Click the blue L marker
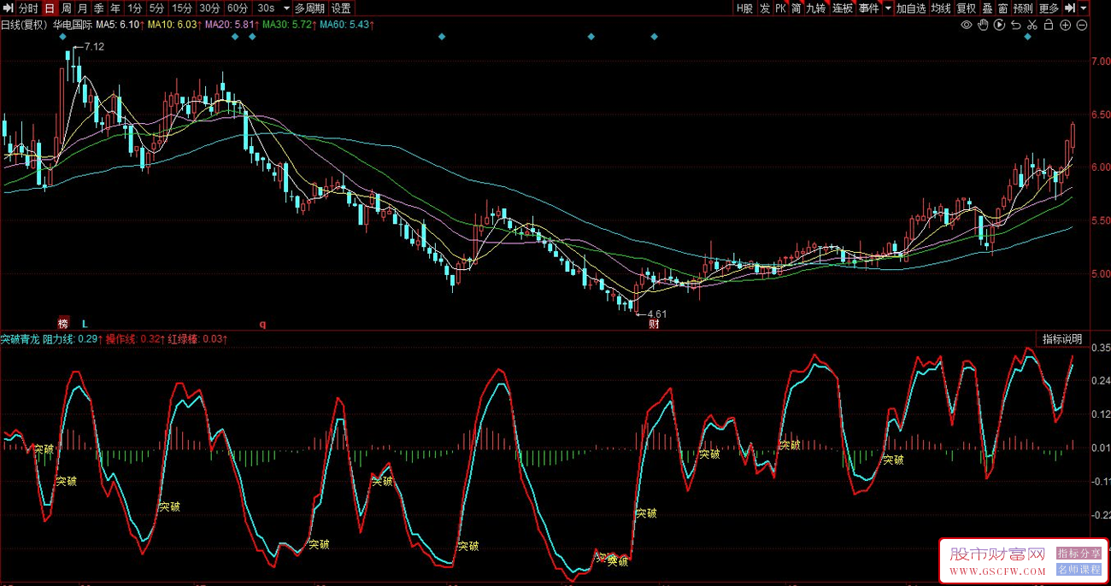Viewport: 1111px width, 586px height. coord(85,324)
